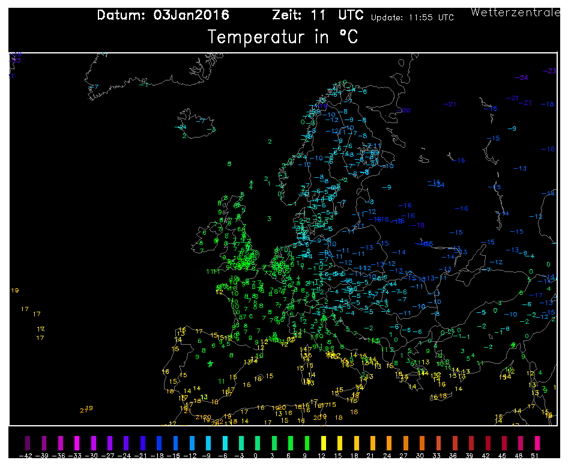The width and height of the screenshot is (568, 466).
Task: Click the -18 legend color swatch
Action: [x=159, y=443]
